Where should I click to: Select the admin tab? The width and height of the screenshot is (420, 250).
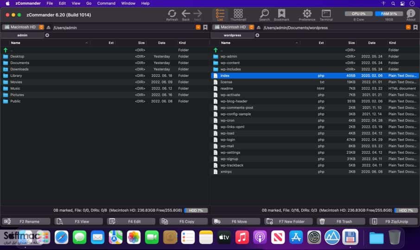(22, 35)
